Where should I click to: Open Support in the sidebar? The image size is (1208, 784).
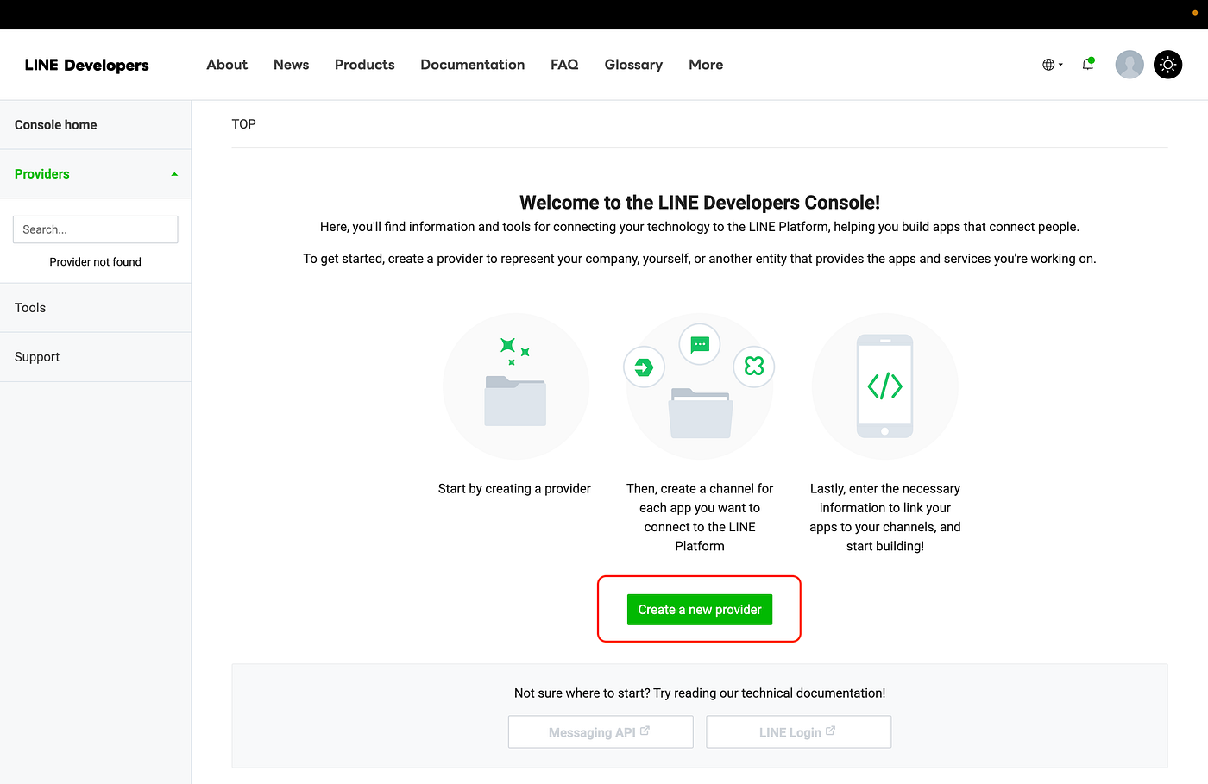(x=95, y=357)
